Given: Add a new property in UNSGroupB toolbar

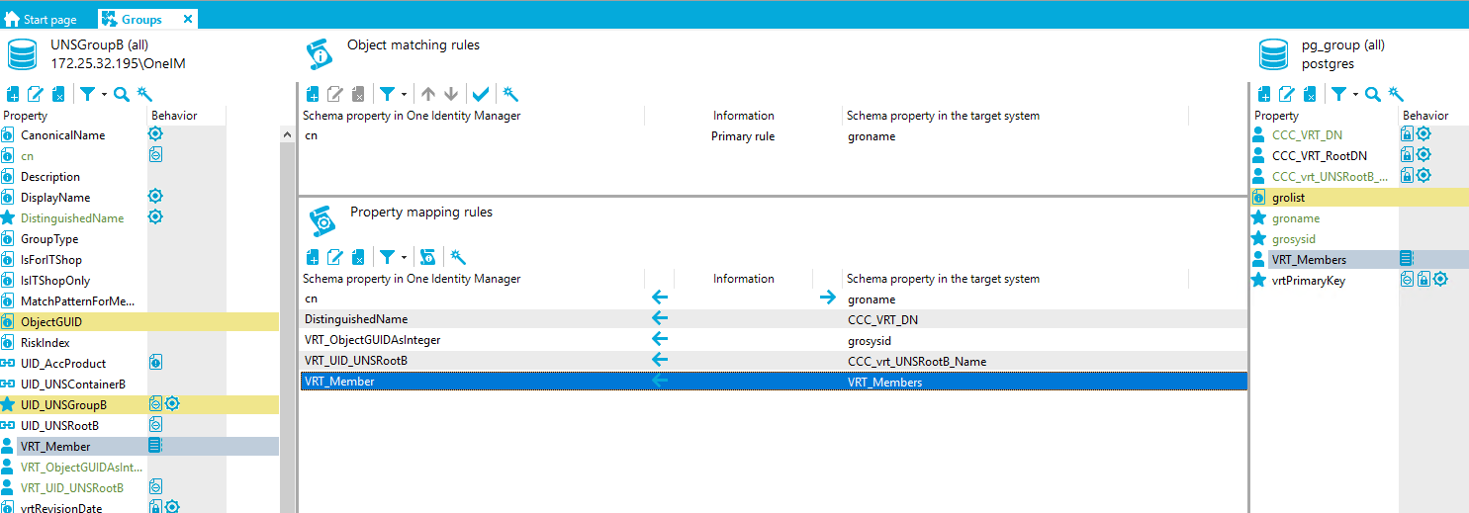Looking at the screenshot, I should click(x=13, y=94).
